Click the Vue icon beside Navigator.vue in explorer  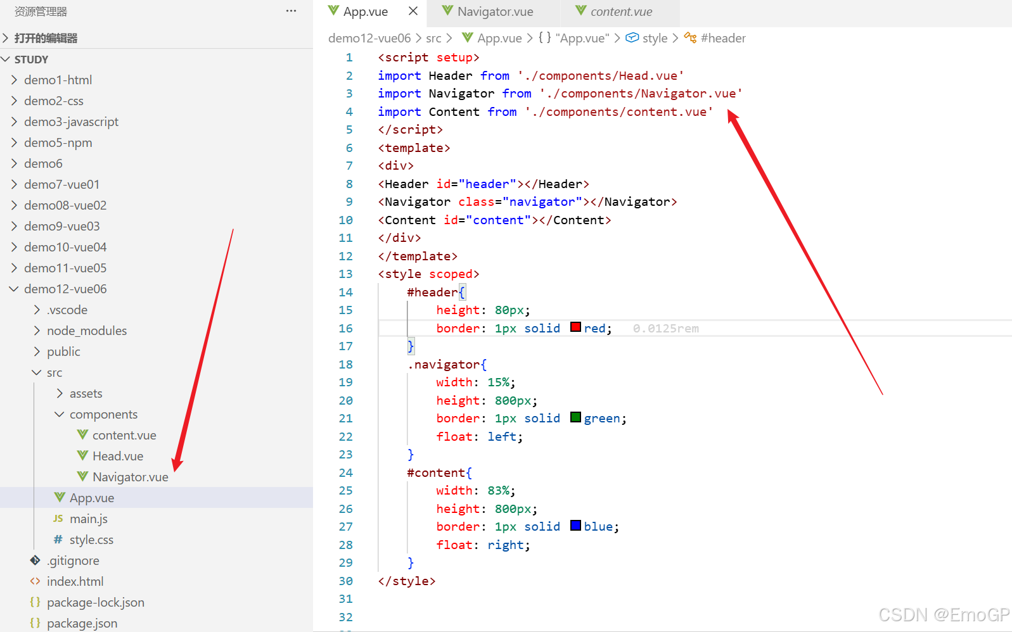click(82, 476)
